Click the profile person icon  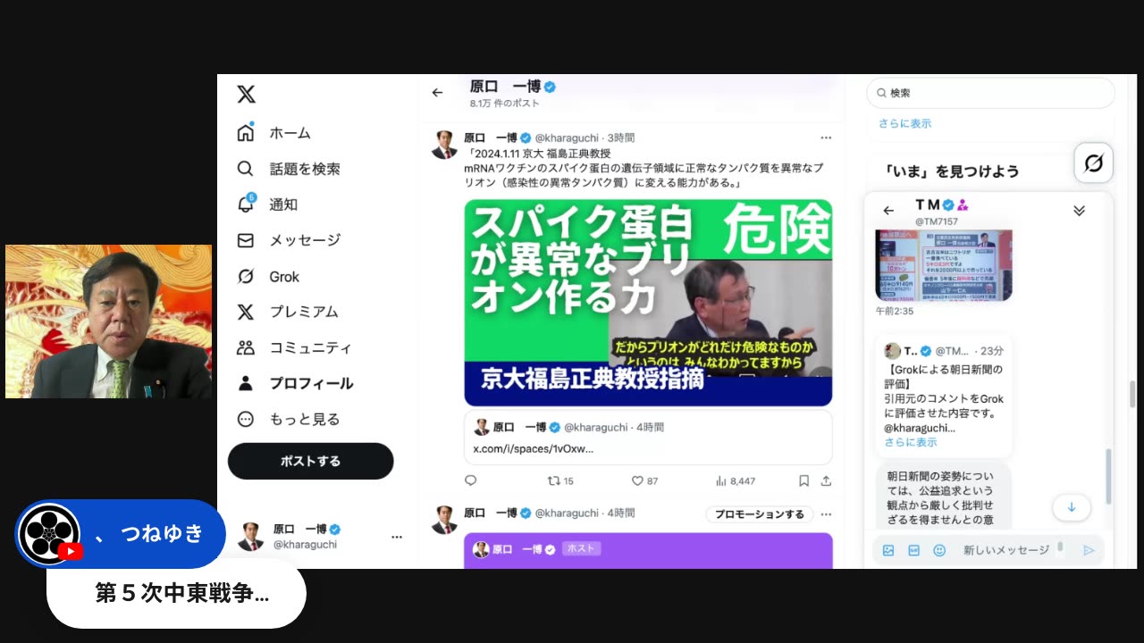pyautogui.click(x=246, y=383)
